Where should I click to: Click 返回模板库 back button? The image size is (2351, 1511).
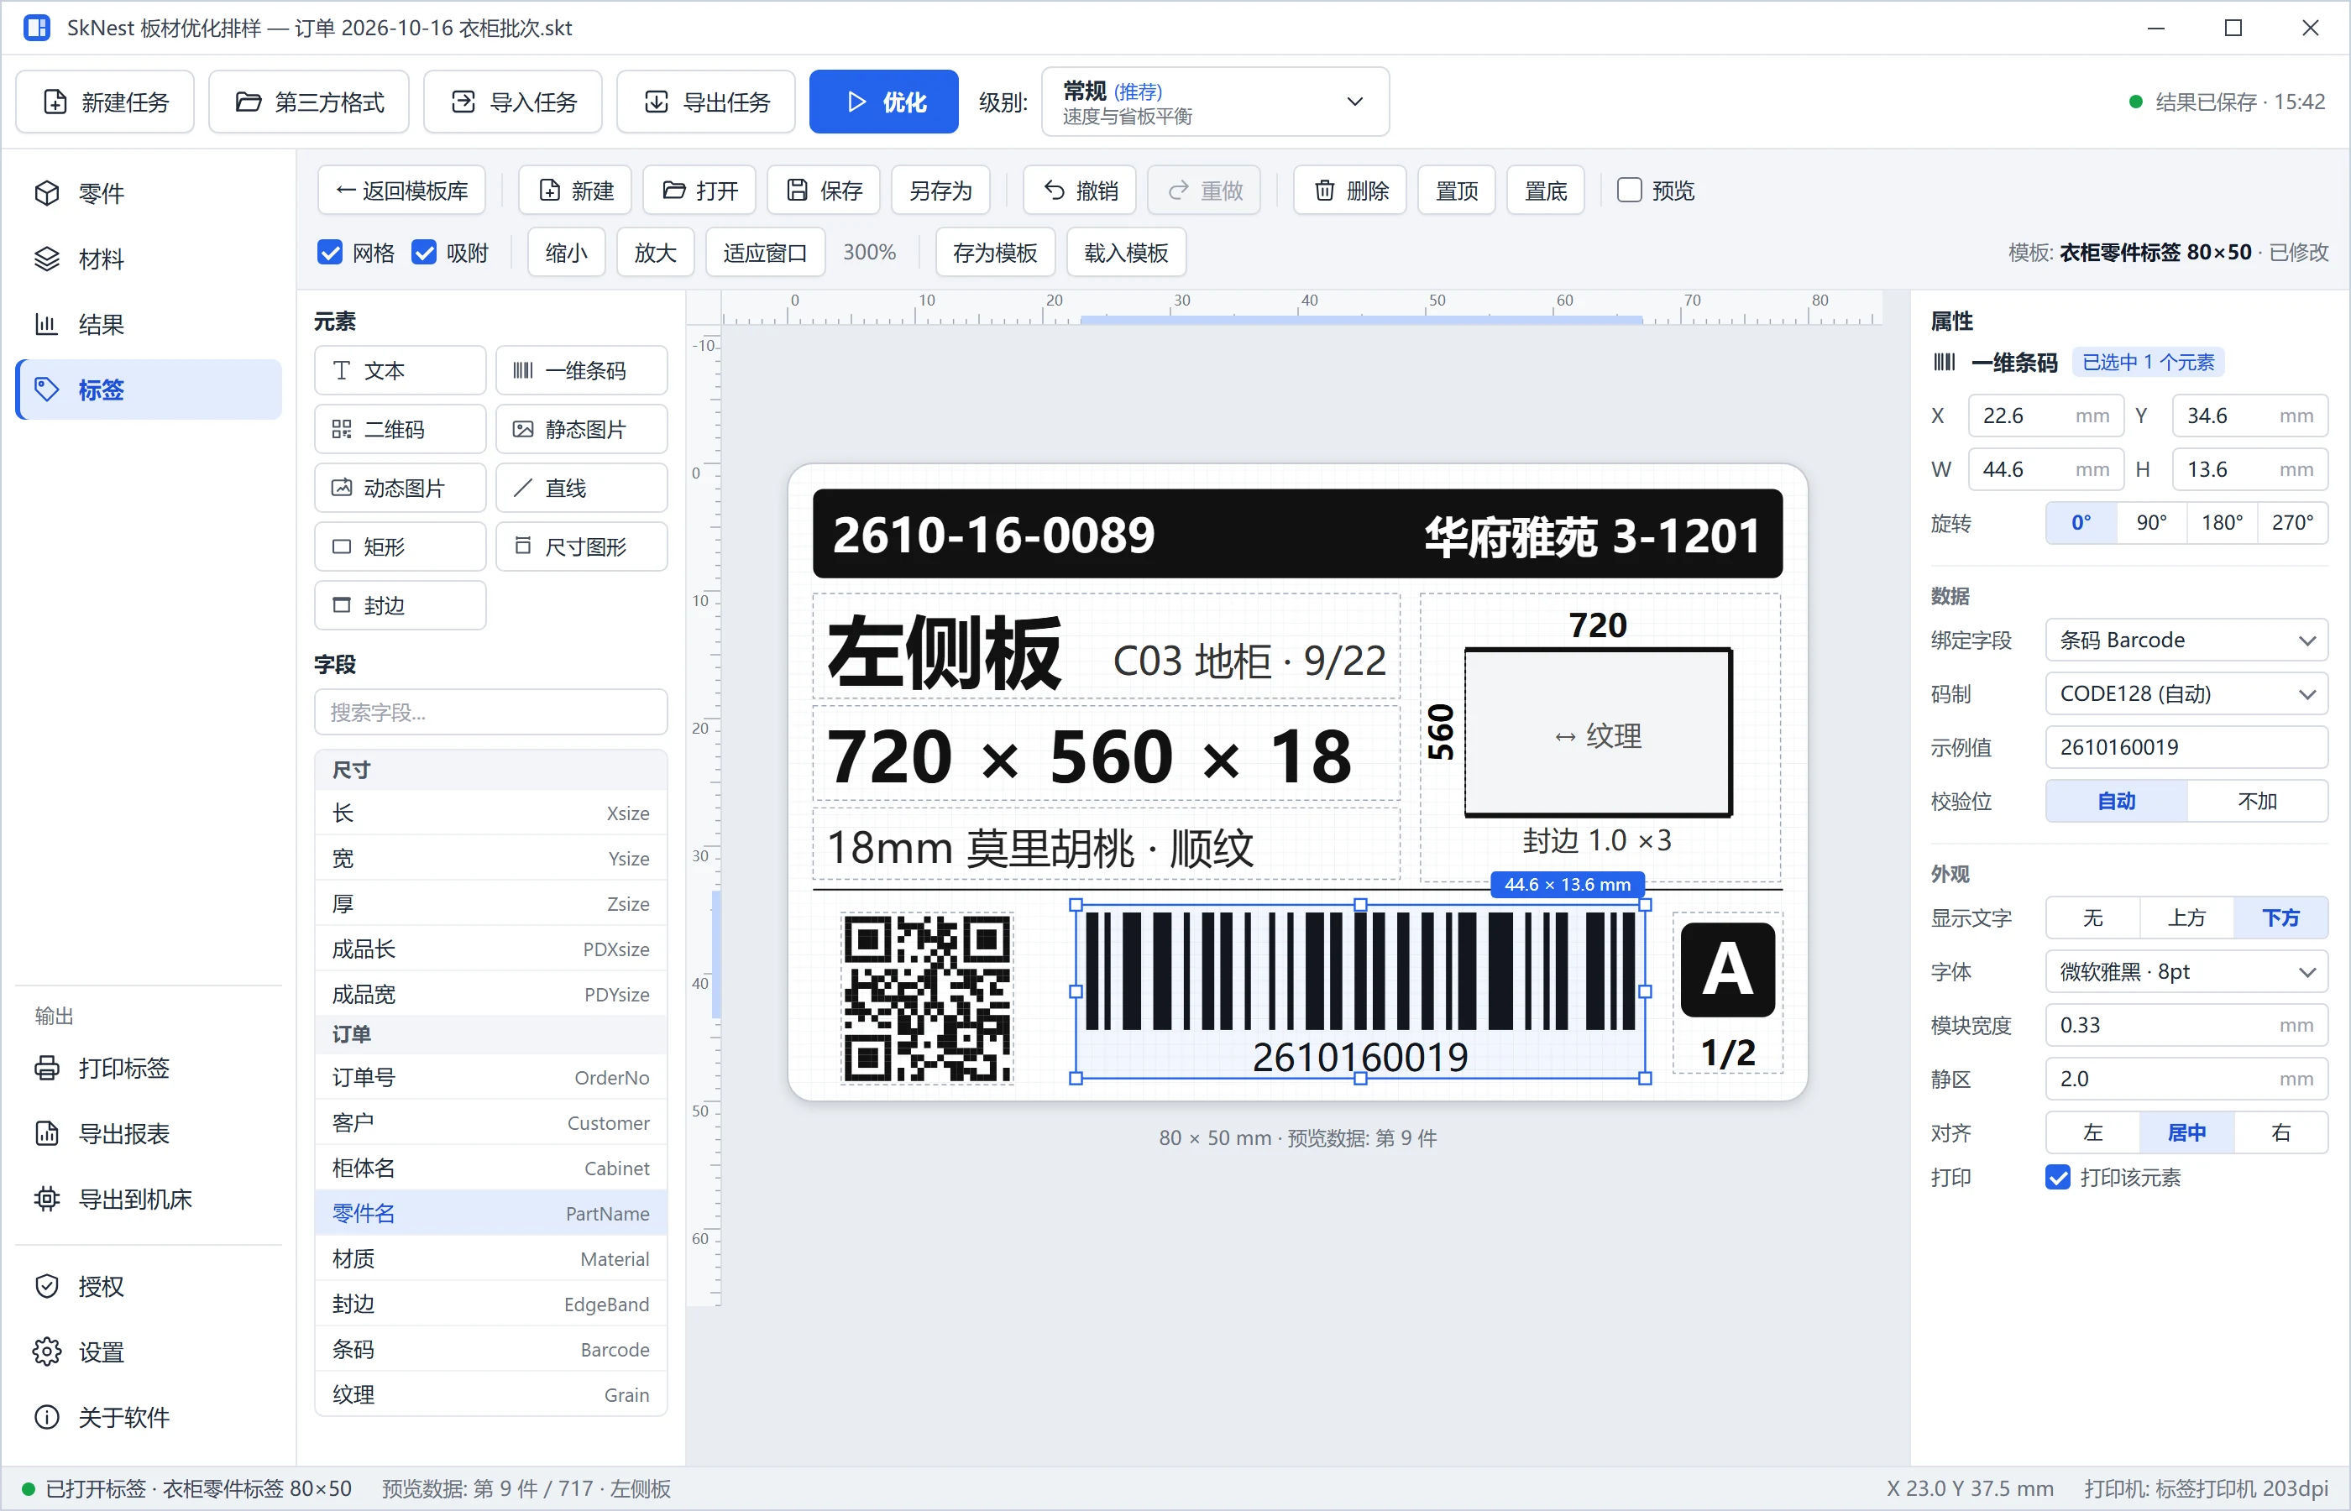coord(401,191)
